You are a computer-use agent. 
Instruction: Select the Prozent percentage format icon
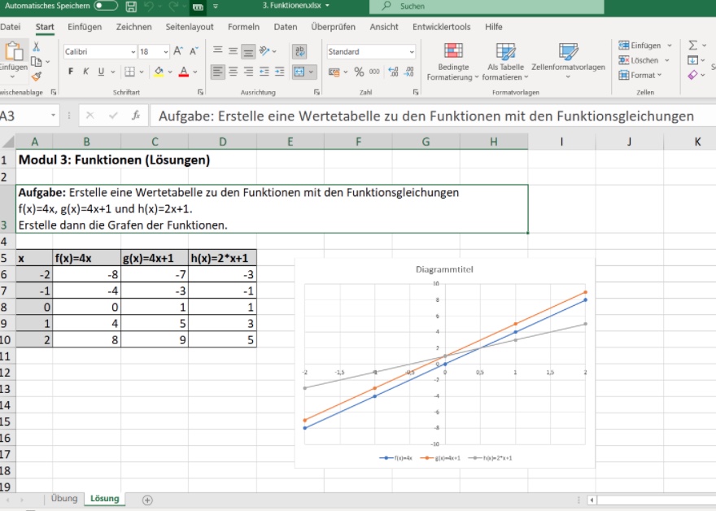360,72
